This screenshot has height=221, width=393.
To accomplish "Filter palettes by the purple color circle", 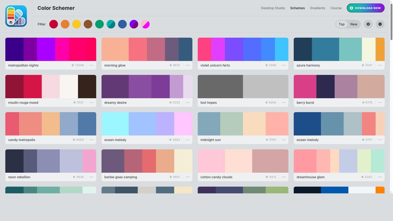I will (x=134, y=24).
